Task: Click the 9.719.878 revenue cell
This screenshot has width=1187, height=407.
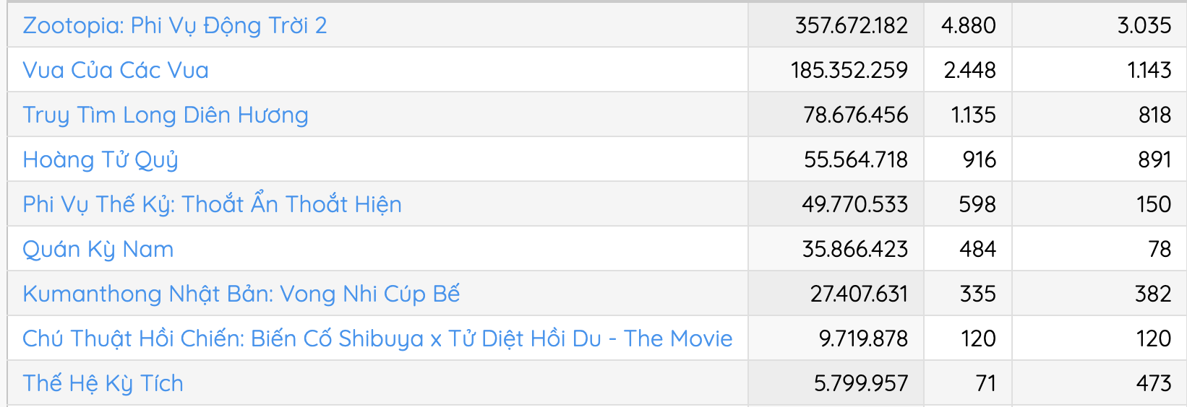Action: click(x=863, y=339)
